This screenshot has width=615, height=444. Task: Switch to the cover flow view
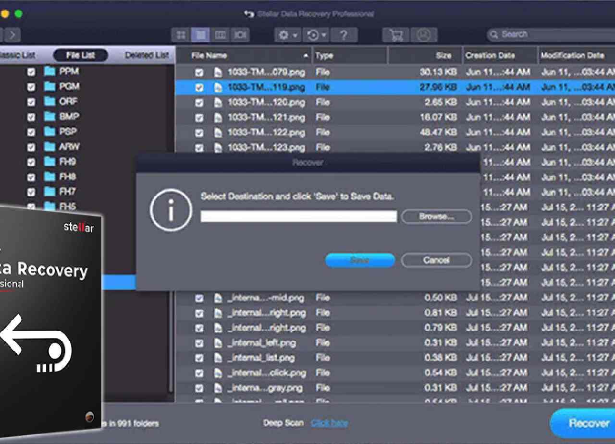239,35
